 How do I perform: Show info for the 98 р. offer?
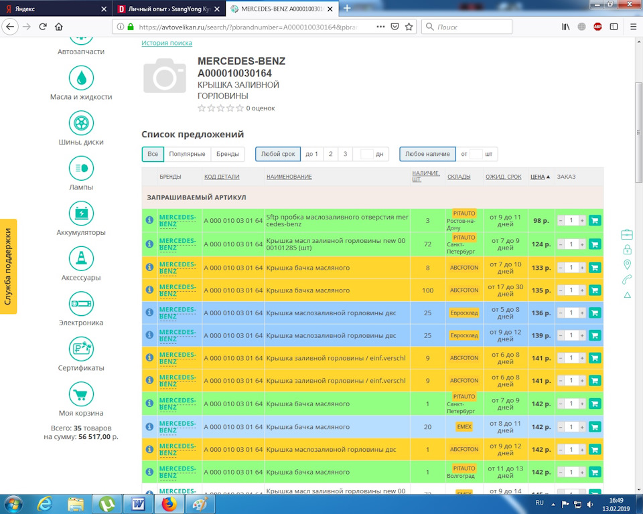149,220
